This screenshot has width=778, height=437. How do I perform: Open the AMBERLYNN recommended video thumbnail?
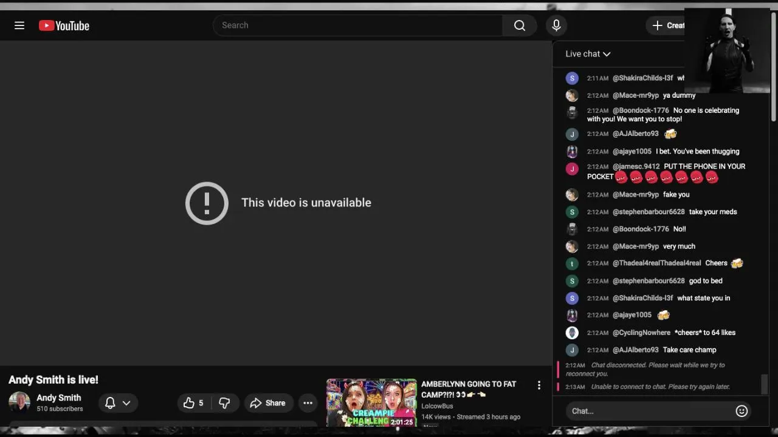point(371,402)
